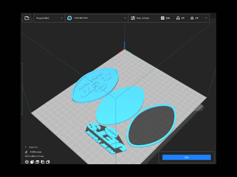Open the Prusa i3 Mk2 printer dropdown

pyautogui.click(x=49, y=18)
